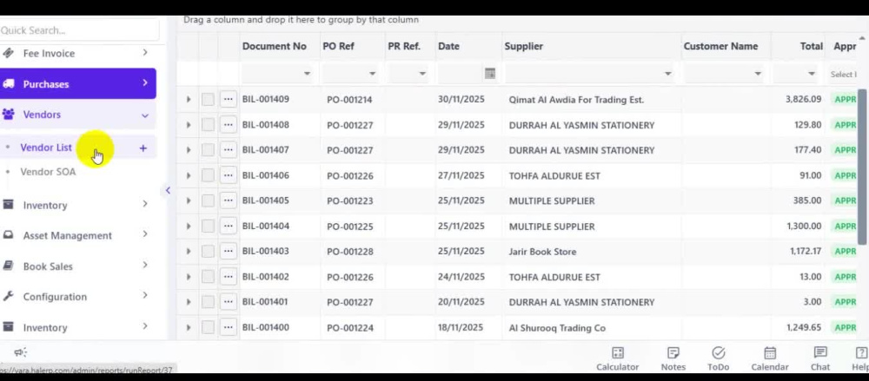Click the vertical grid scrollbar thumb
Viewport: 869px width, 381px height.
(862, 166)
